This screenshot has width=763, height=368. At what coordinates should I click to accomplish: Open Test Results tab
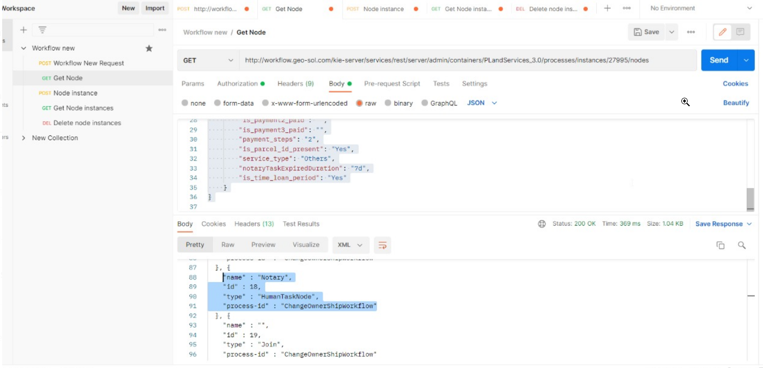click(x=301, y=224)
